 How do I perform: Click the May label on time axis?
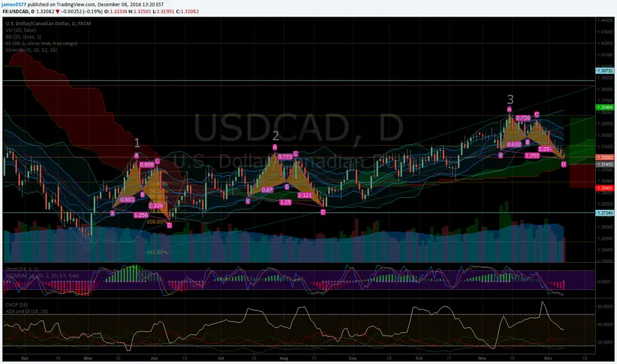tap(88, 359)
